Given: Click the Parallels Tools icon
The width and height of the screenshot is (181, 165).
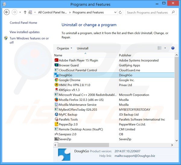Looking at the screenshot, I should click(x=56, y=119).
